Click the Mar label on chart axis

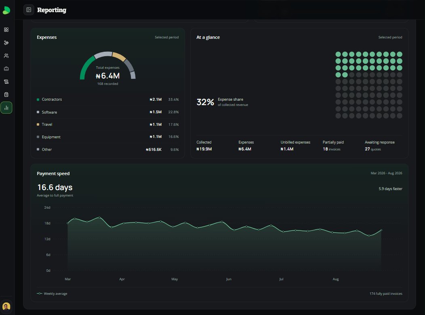click(x=68, y=279)
